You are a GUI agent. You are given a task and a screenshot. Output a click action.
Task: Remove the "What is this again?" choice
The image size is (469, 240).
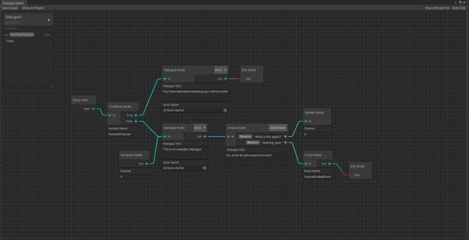click(x=244, y=136)
